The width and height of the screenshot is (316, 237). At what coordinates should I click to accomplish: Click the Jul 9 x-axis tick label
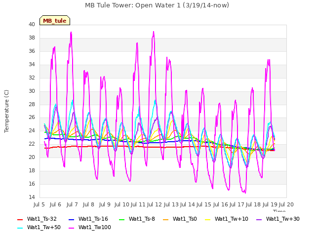click(105, 205)
